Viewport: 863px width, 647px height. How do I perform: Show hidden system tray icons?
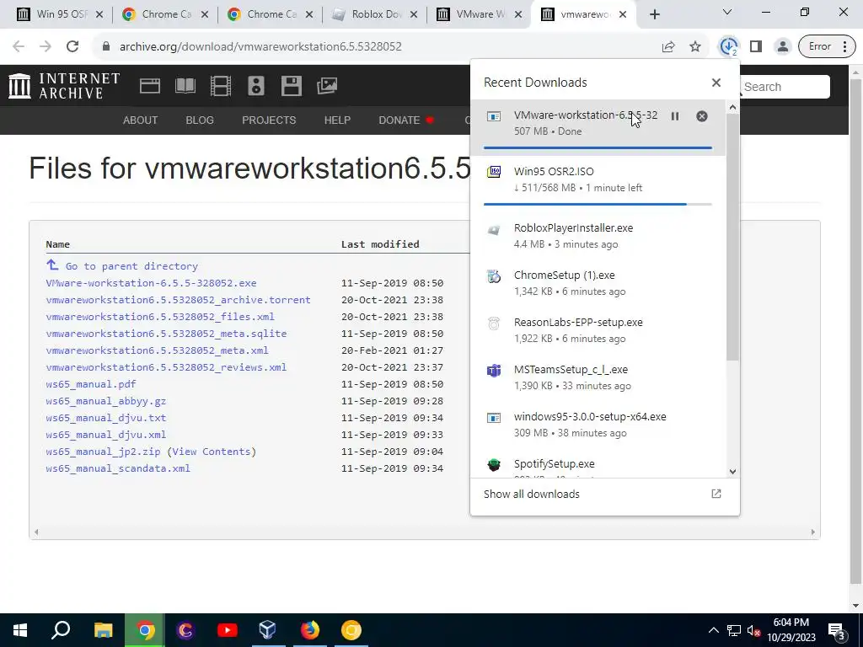coord(713,630)
